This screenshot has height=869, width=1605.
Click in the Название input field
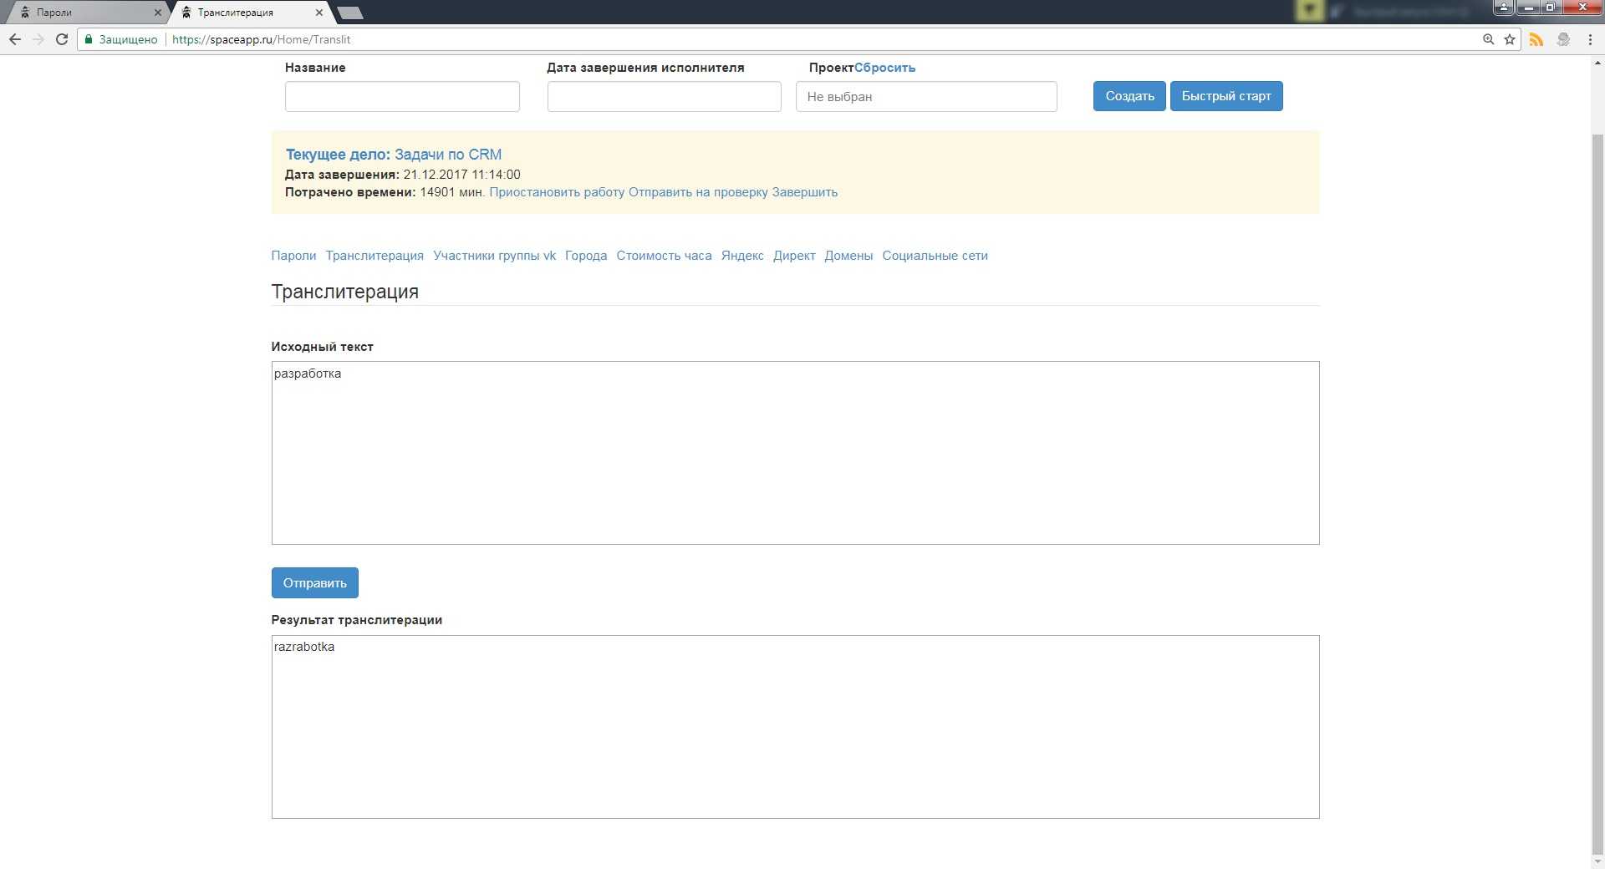tap(402, 97)
